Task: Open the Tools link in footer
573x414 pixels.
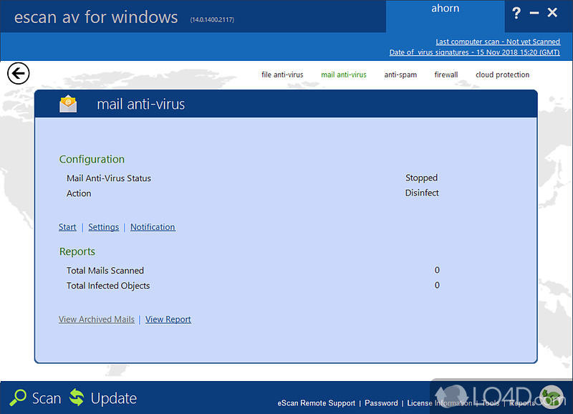Action: pos(491,403)
